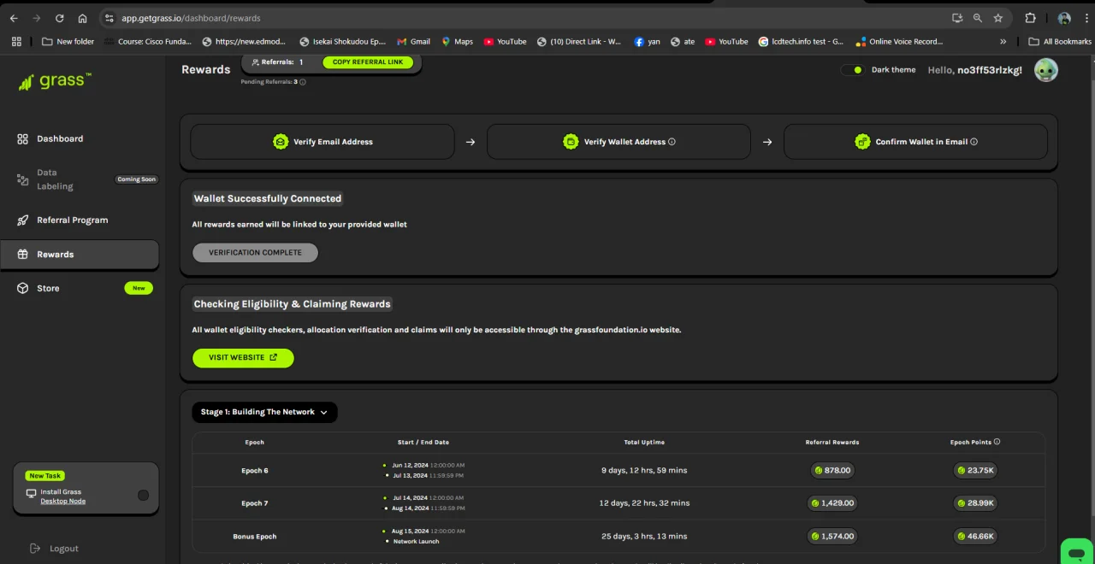Expand Stage 1: Building The Network dropdown
This screenshot has height=564, width=1095.
pyautogui.click(x=264, y=412)
